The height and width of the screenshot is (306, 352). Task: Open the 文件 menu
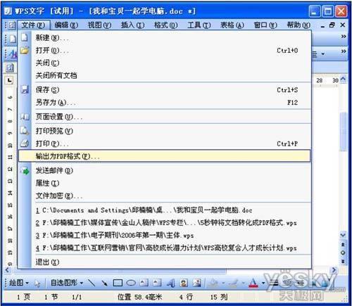click(33, 25)
